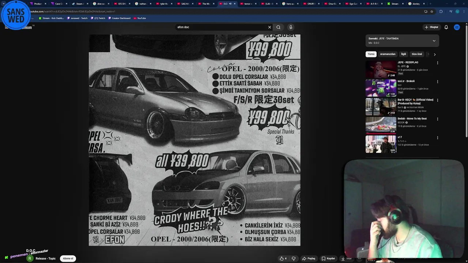
Task: Open the Oluştur create button
Action: pyautogui.click(x=431, y=27)
